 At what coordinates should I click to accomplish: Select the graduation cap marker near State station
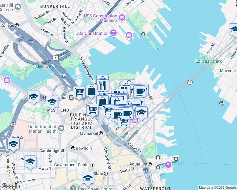coord(88,178)
